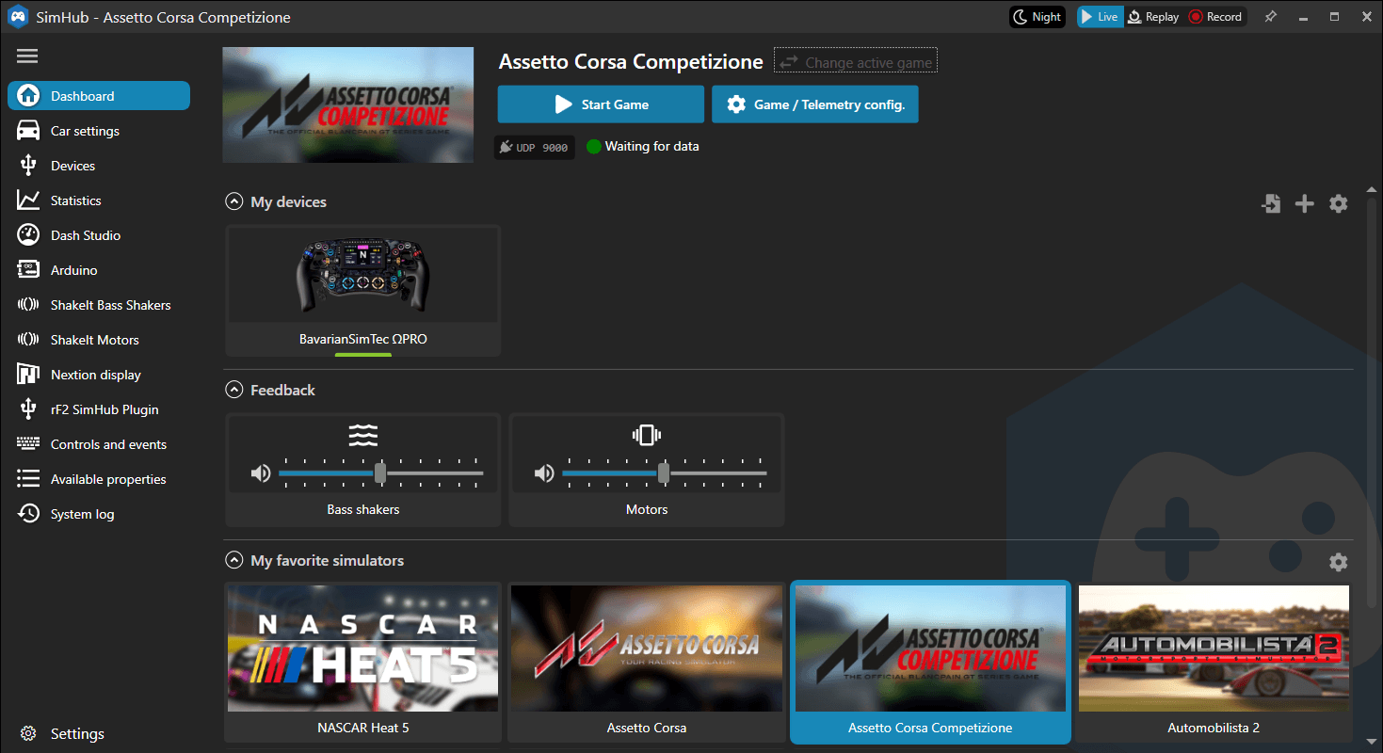Mute the Motors speaker icon

(544, 473)
